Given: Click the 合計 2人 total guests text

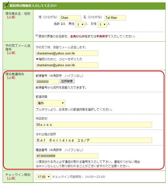Looking at the screenshot, I should [x=60, y=24].
